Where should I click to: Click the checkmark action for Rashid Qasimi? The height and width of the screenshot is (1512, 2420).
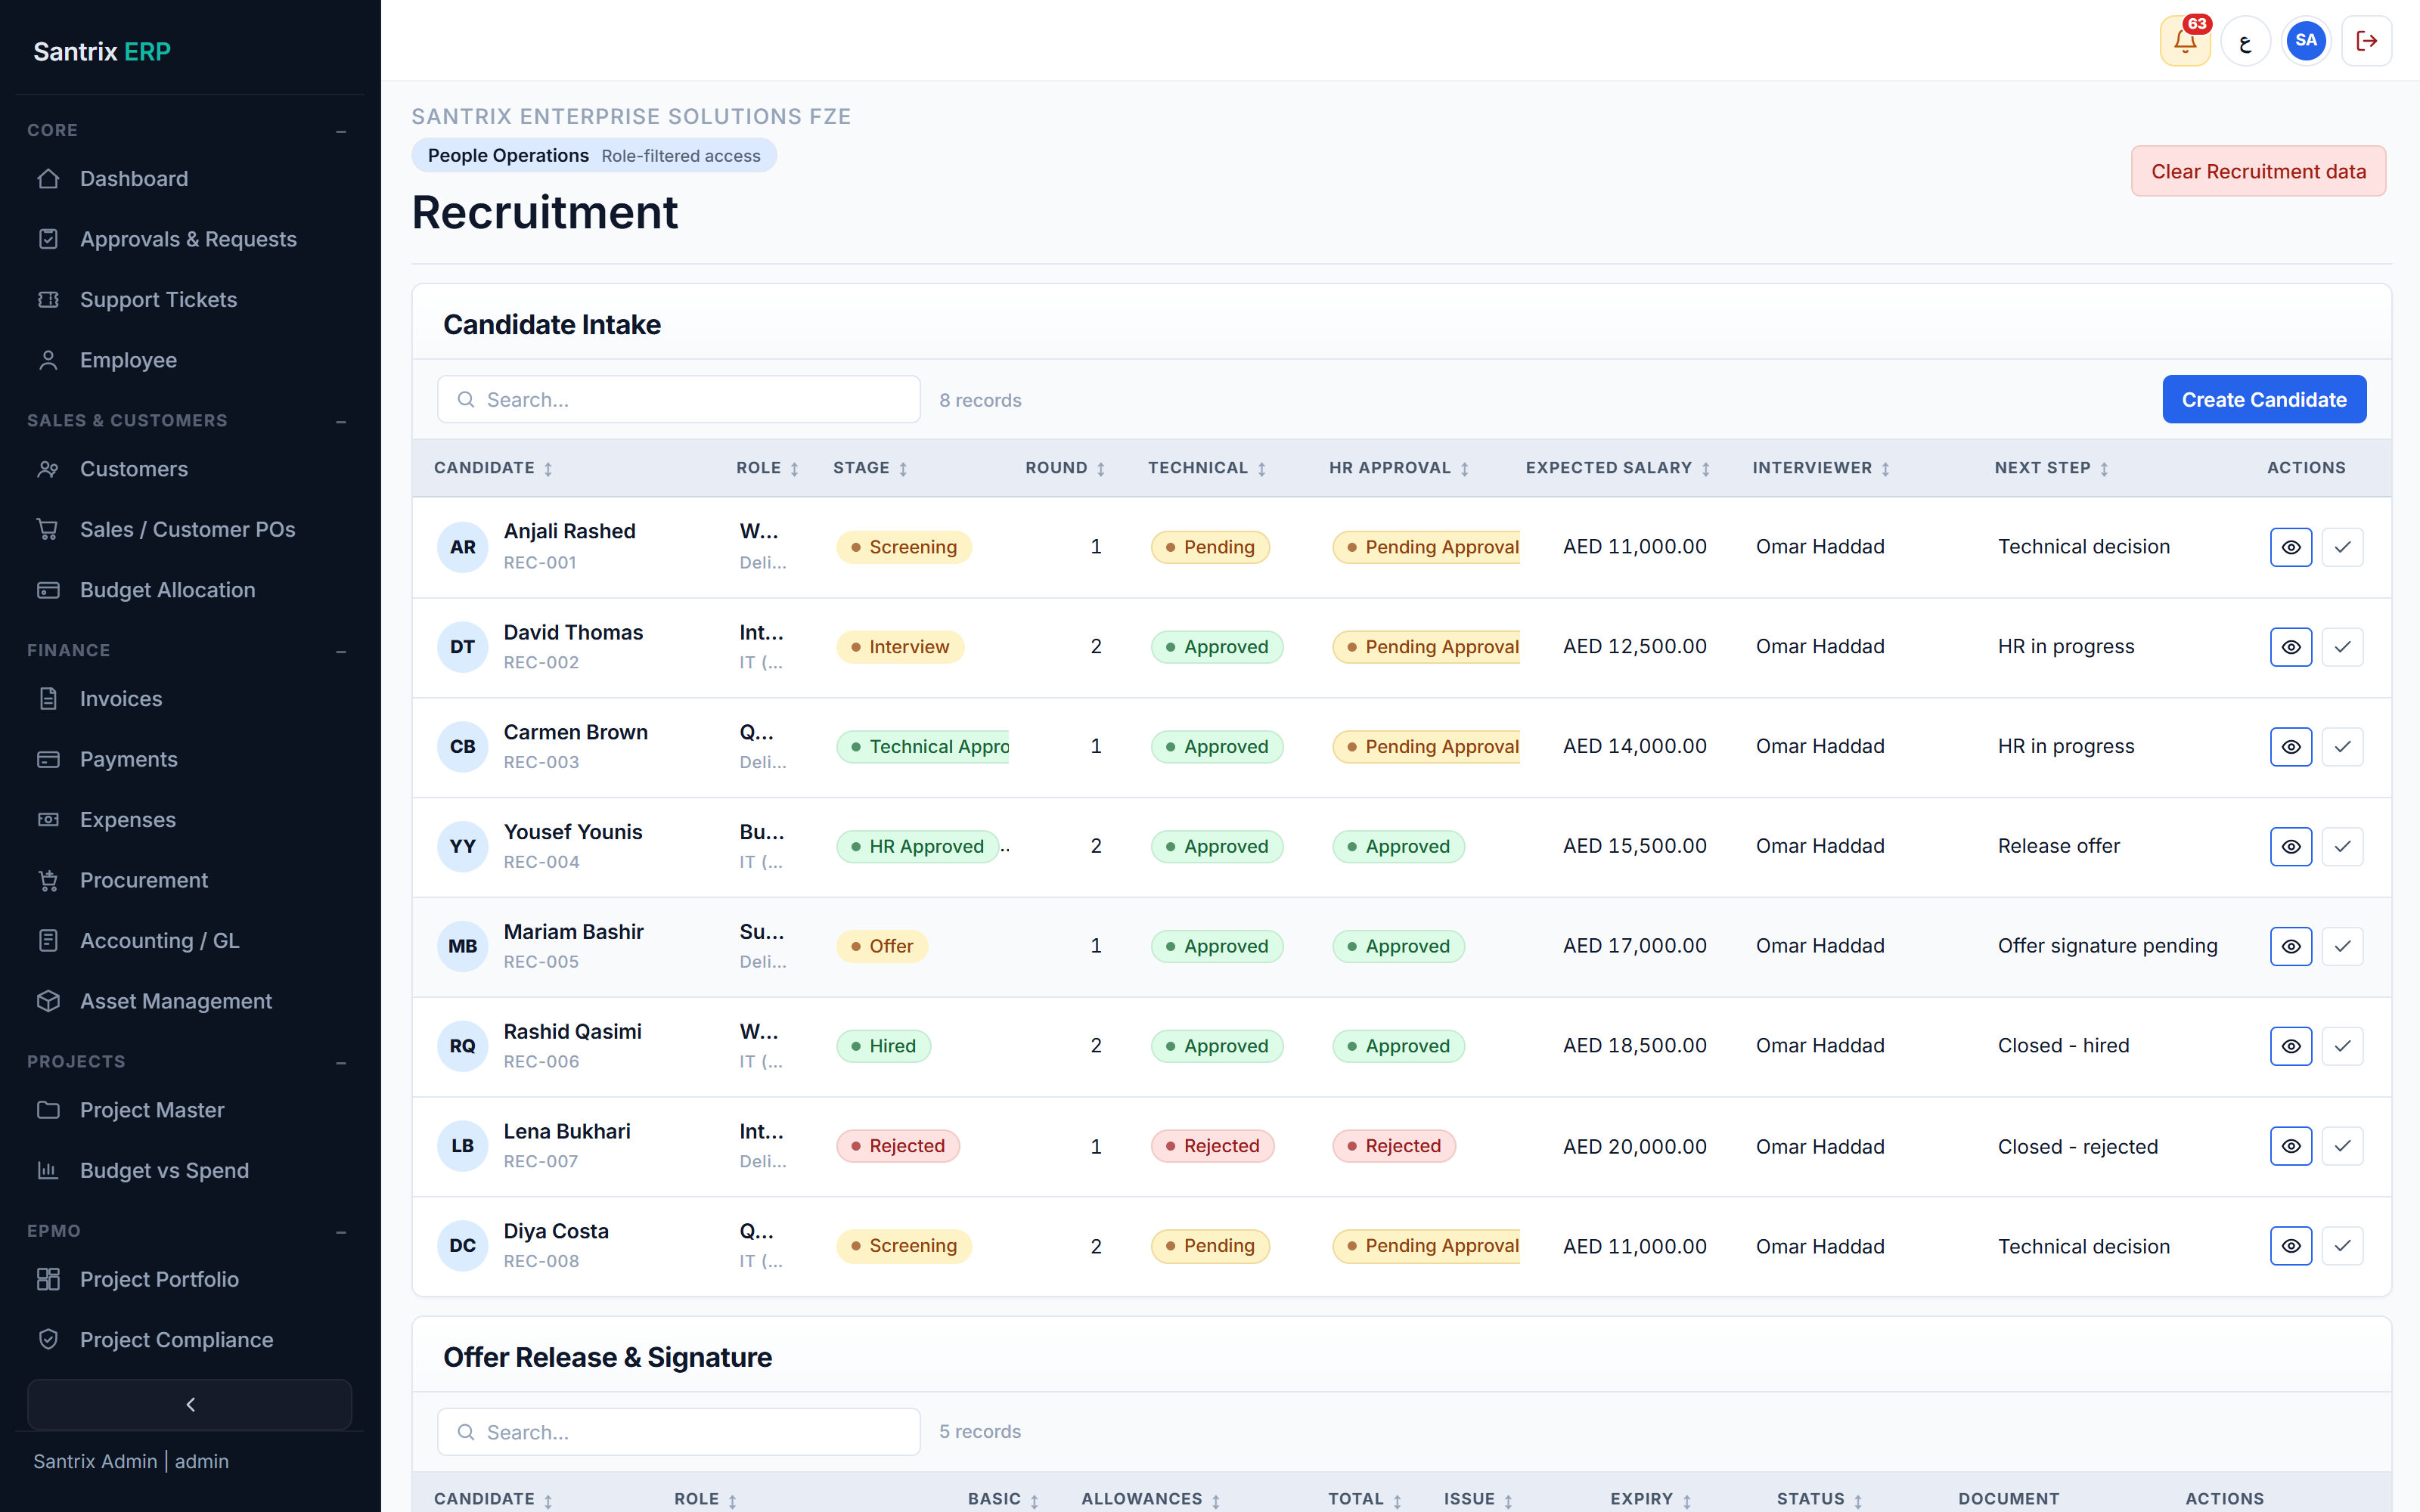[x=2342, y=1046]
